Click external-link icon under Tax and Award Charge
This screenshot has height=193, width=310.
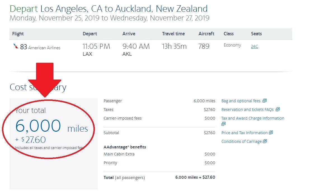click(223, 124)
